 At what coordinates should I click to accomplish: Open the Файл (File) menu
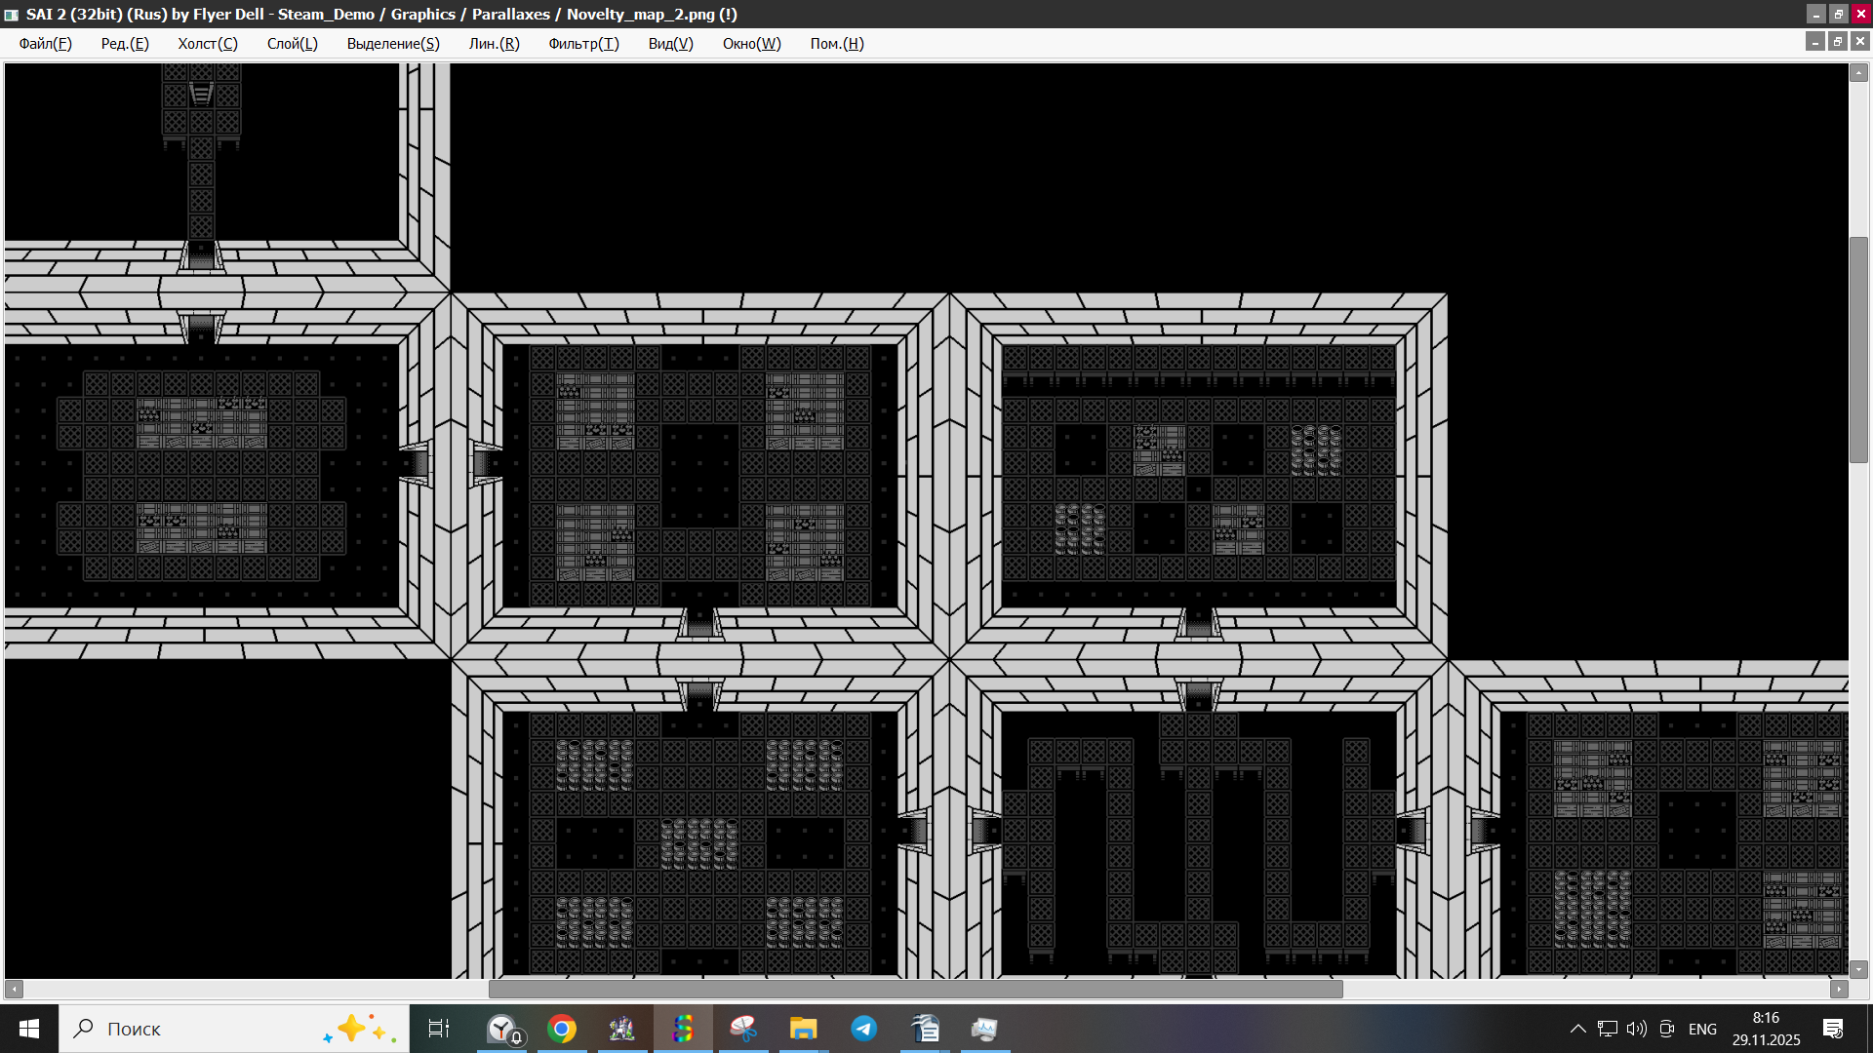pyautogui.click(x=45, y=44)
